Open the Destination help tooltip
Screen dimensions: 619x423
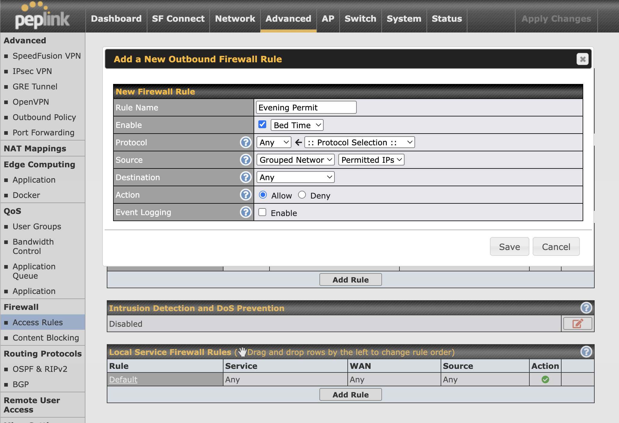pos(246,177)
